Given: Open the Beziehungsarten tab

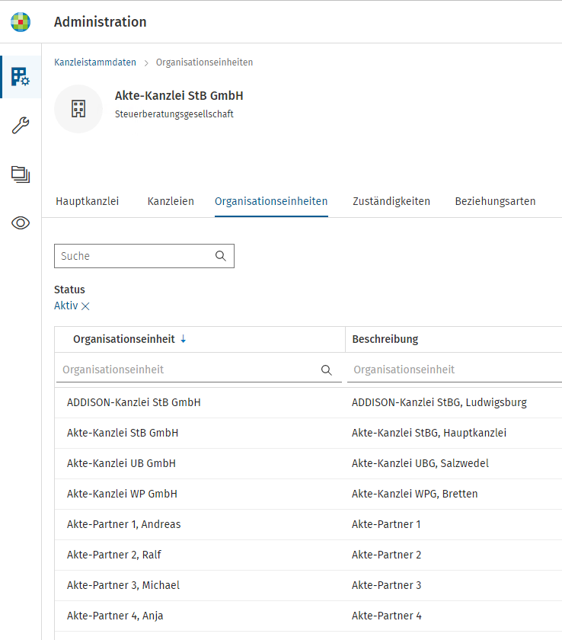Looking at the screenshot, I should pos(495,201).
